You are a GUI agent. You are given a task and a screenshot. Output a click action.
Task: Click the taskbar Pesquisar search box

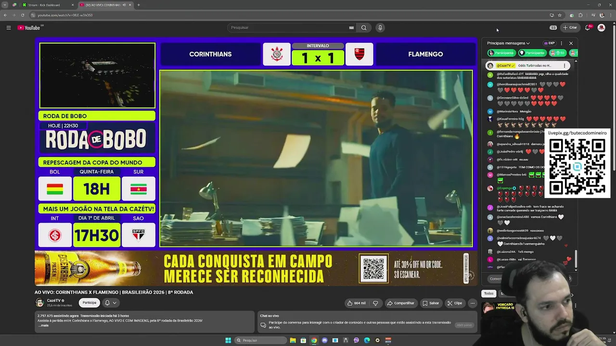point(260,340)
